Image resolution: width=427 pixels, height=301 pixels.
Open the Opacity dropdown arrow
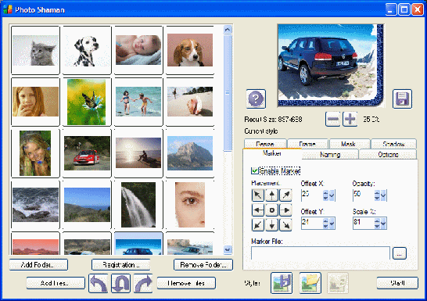pyautogui.click(x=383, y=195)
